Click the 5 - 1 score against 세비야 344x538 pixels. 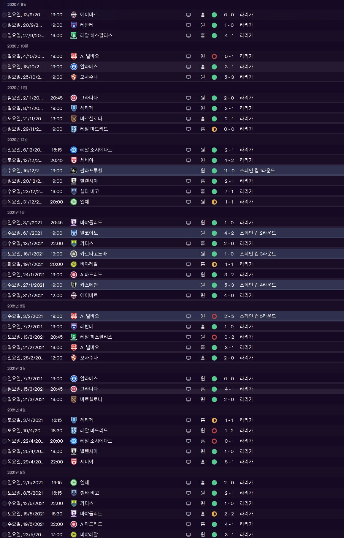click(229, 462)
